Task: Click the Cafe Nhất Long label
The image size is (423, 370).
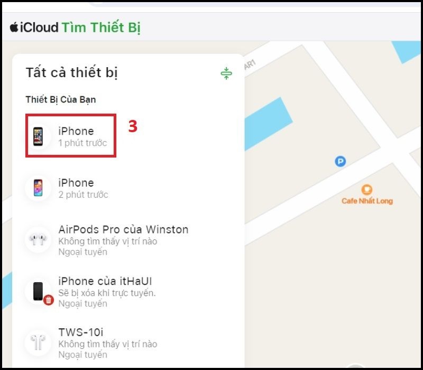Action: pos(367,201)
